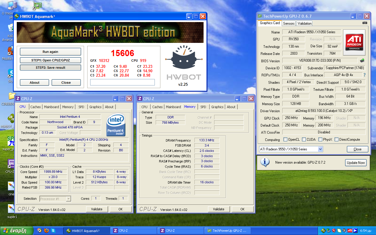Open the HWBOT Aquamark desktop icon
The height and width of the screenshot is (235, 376).
(x=11, y=118)
